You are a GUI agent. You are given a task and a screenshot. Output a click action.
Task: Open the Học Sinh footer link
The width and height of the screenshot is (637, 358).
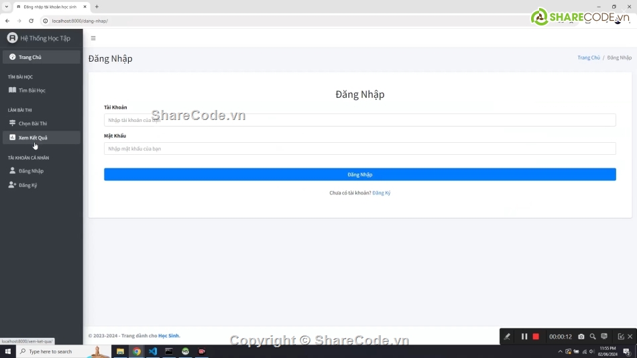(168, 336)
